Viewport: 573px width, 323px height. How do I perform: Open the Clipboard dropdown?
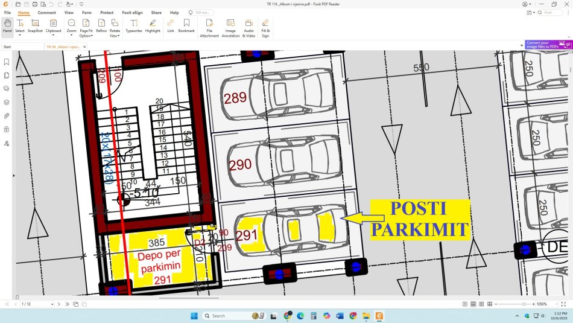coord(53,35)
